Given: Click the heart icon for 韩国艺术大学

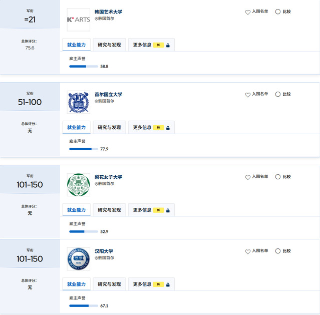Looking at the screenshot, I should (248, 12).
